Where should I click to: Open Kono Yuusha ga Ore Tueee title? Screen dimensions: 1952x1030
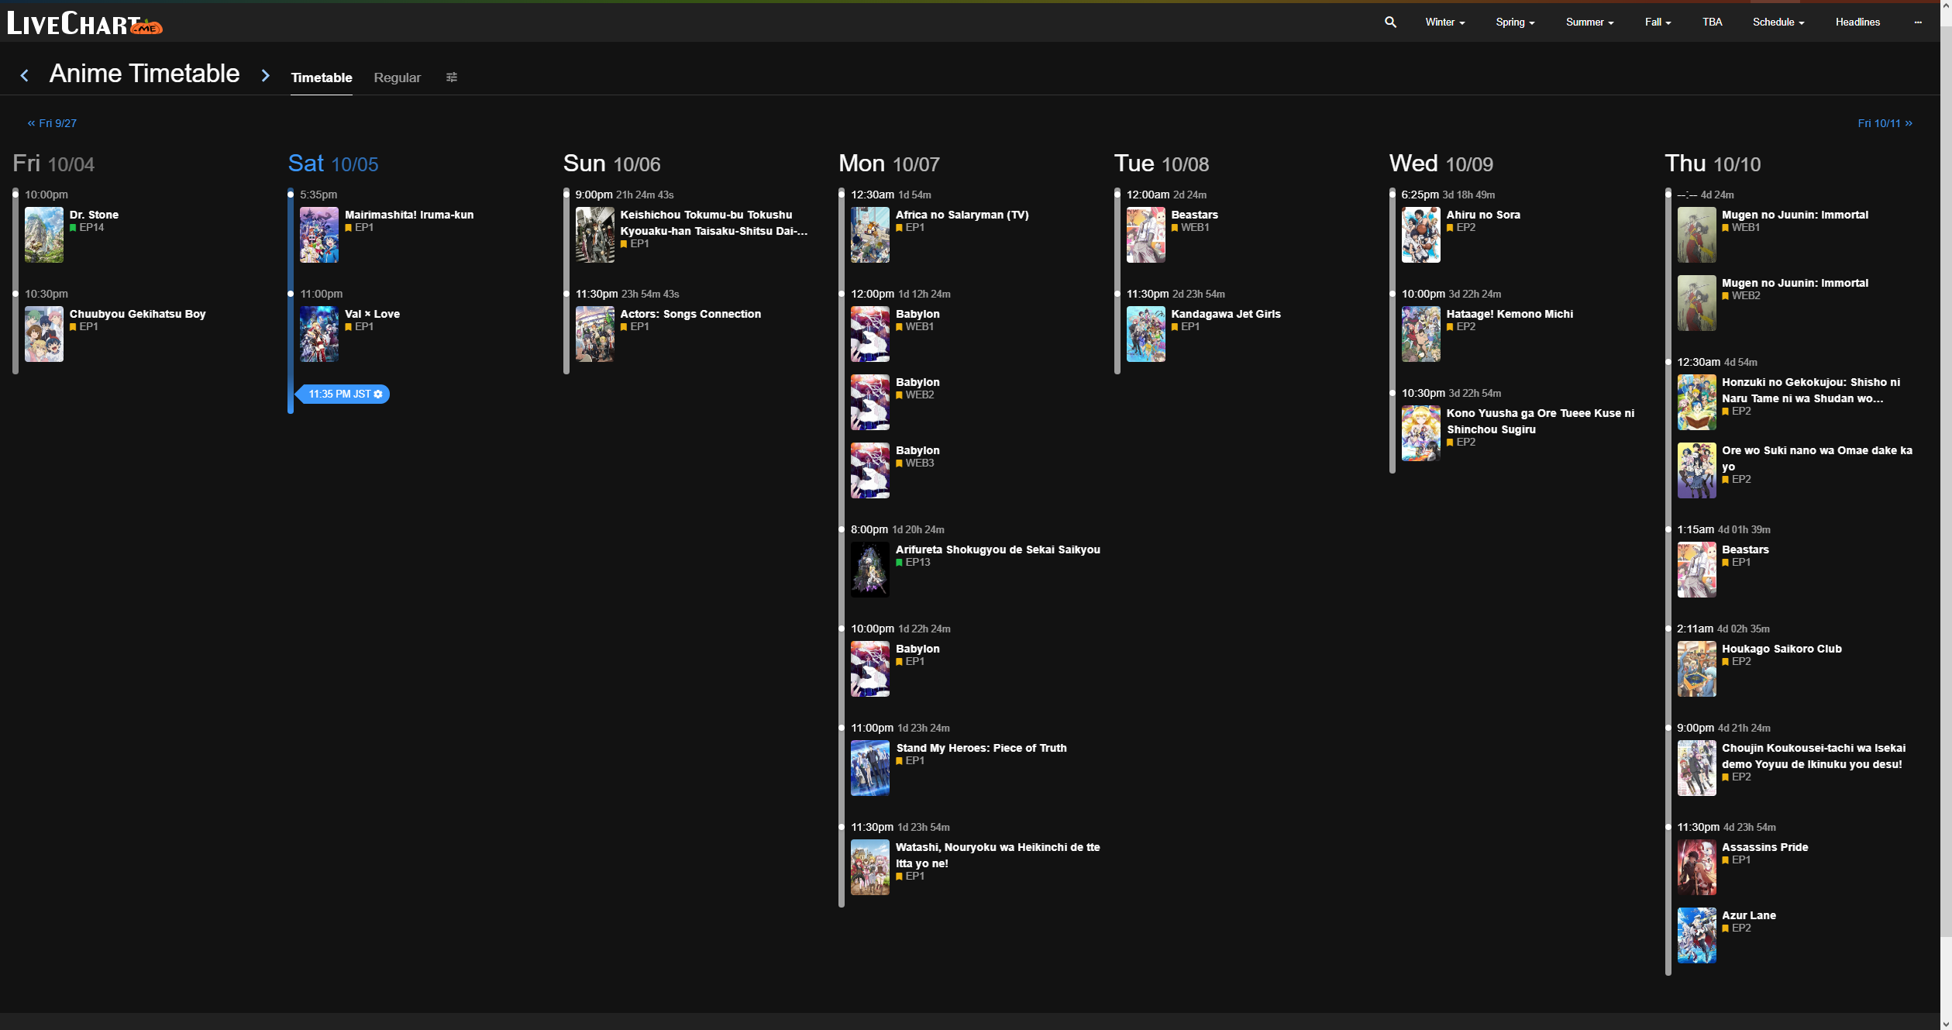1540,422
